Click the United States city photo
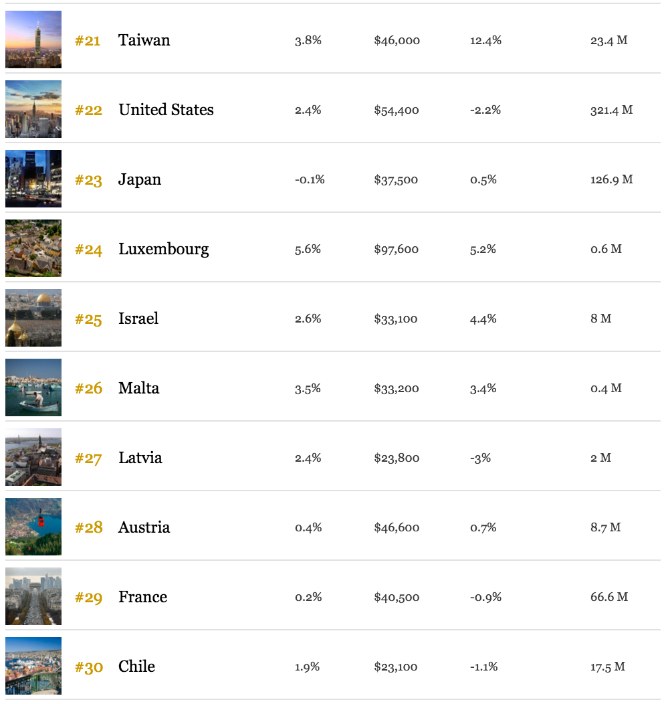Viewport: 666px width, 704px height. tap(33, 109)
